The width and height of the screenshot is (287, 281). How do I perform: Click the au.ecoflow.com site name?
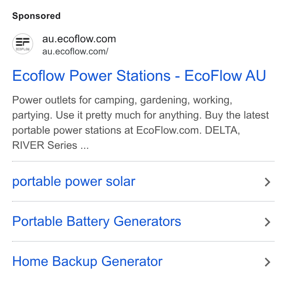click(79, 39)
